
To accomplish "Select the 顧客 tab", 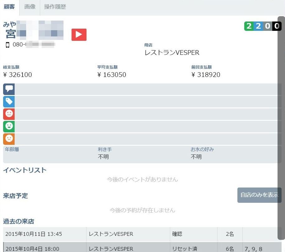I will click(x=10, y=7).
